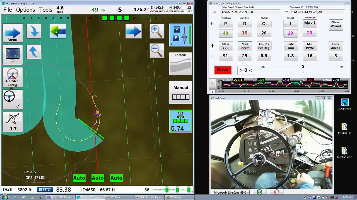Click the RESET button in status bar
Screen dimensions: 357x200
tap(45, 189)
